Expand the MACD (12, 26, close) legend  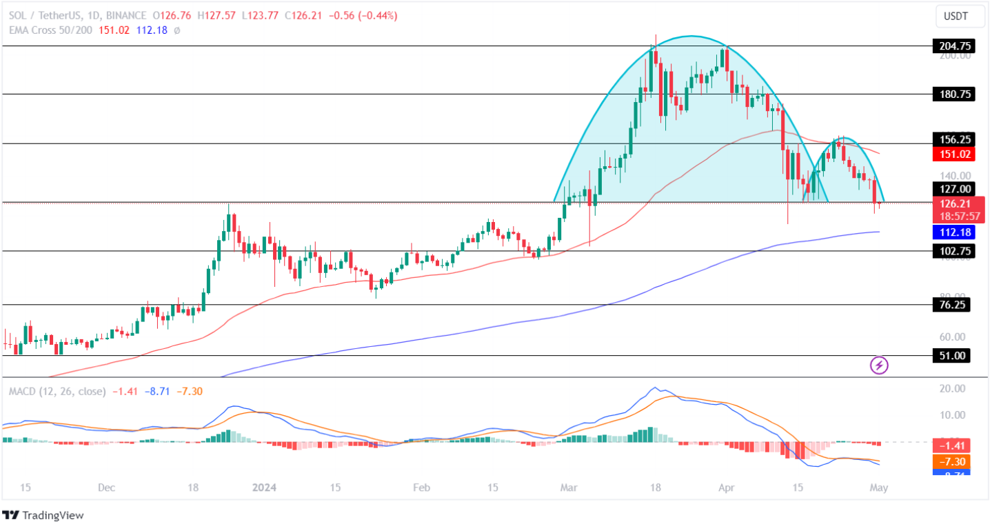pos(57,391)
